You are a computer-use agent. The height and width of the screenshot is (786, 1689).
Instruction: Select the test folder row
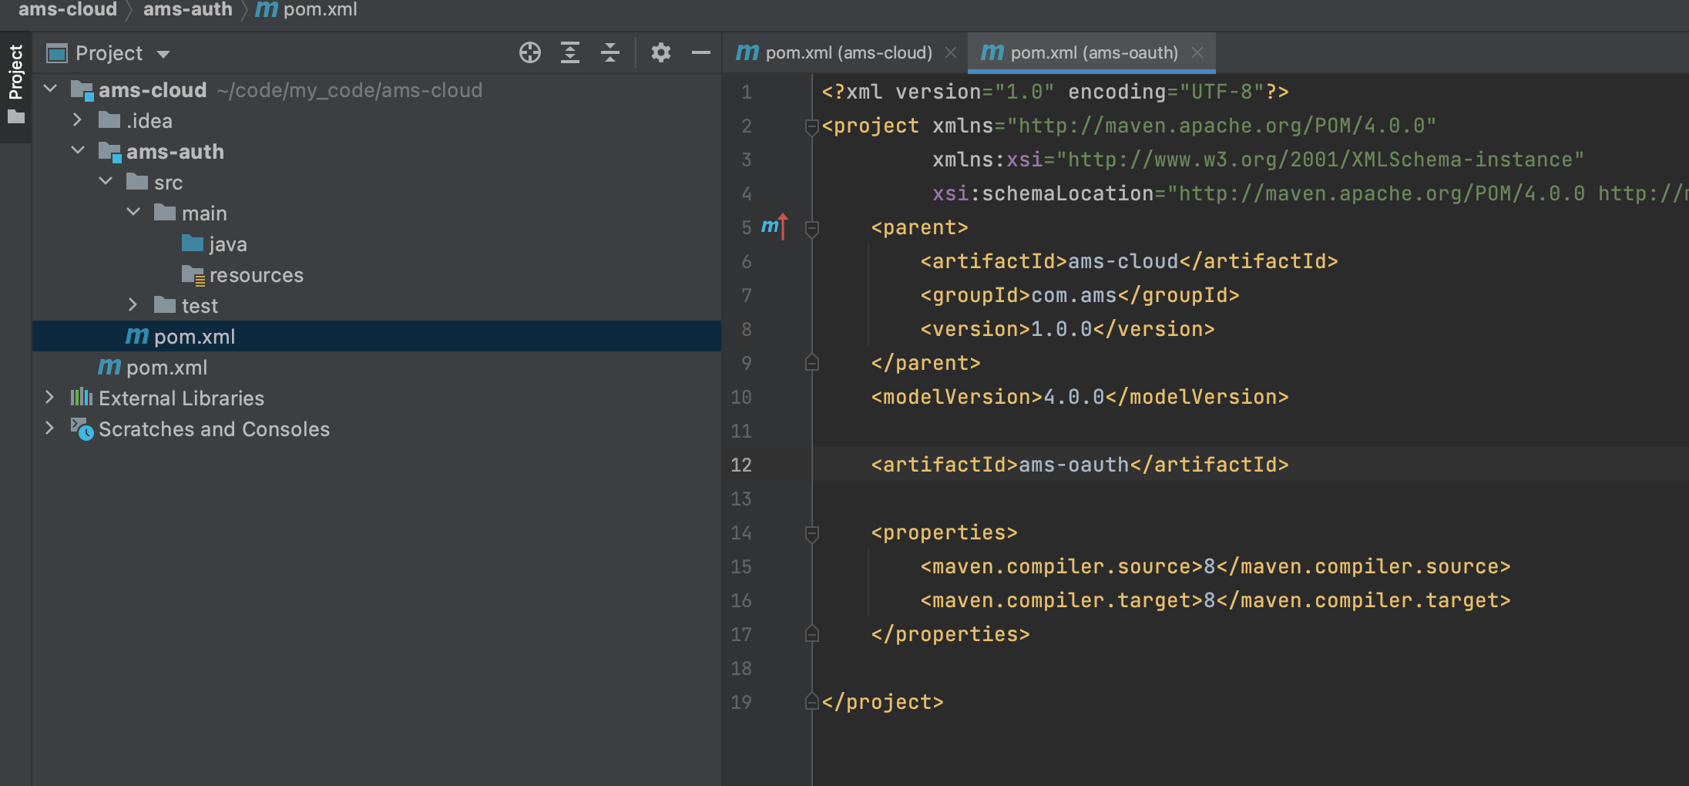point(377,306)
